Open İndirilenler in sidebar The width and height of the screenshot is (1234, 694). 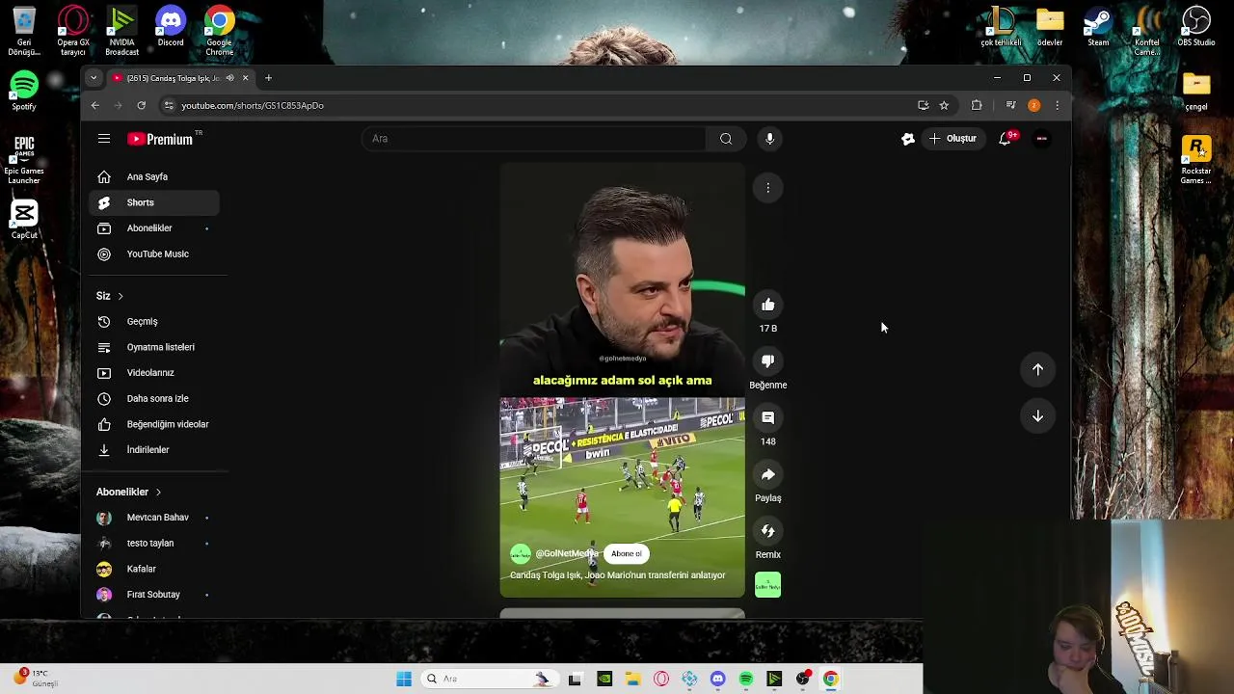point(154,450)
